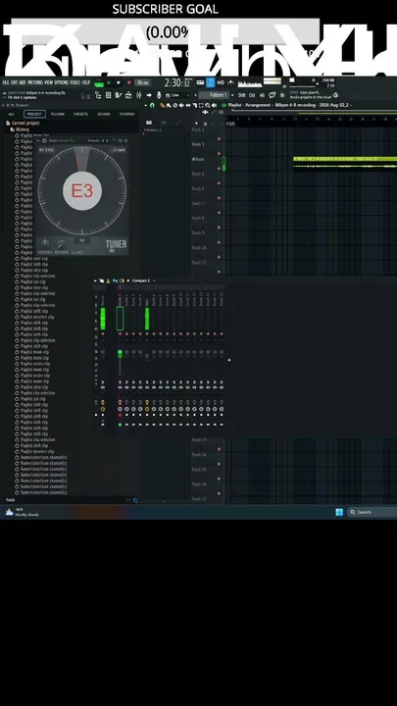
Task: Select the yellow audio clip on bass track
Action: click(345, 163)
